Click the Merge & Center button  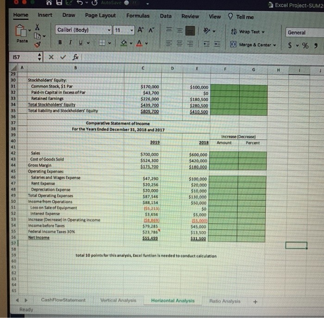click(x=253, y=45)
